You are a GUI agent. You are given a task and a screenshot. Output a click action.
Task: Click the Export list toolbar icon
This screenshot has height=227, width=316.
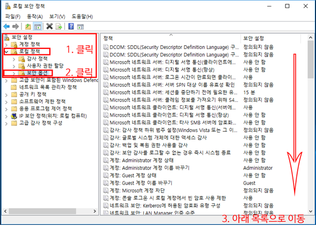[59, 26]
